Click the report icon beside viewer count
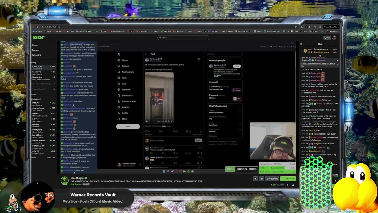Viewport: 378px width, 213px height. coord(293,185)
